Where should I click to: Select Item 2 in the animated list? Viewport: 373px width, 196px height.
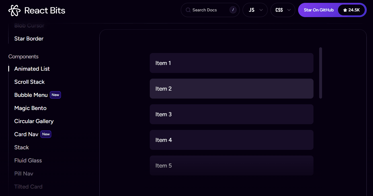click(x=231, y=89)
